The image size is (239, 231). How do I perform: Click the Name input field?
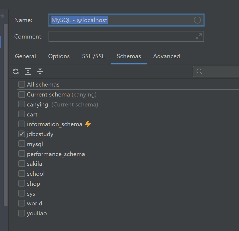126,20
